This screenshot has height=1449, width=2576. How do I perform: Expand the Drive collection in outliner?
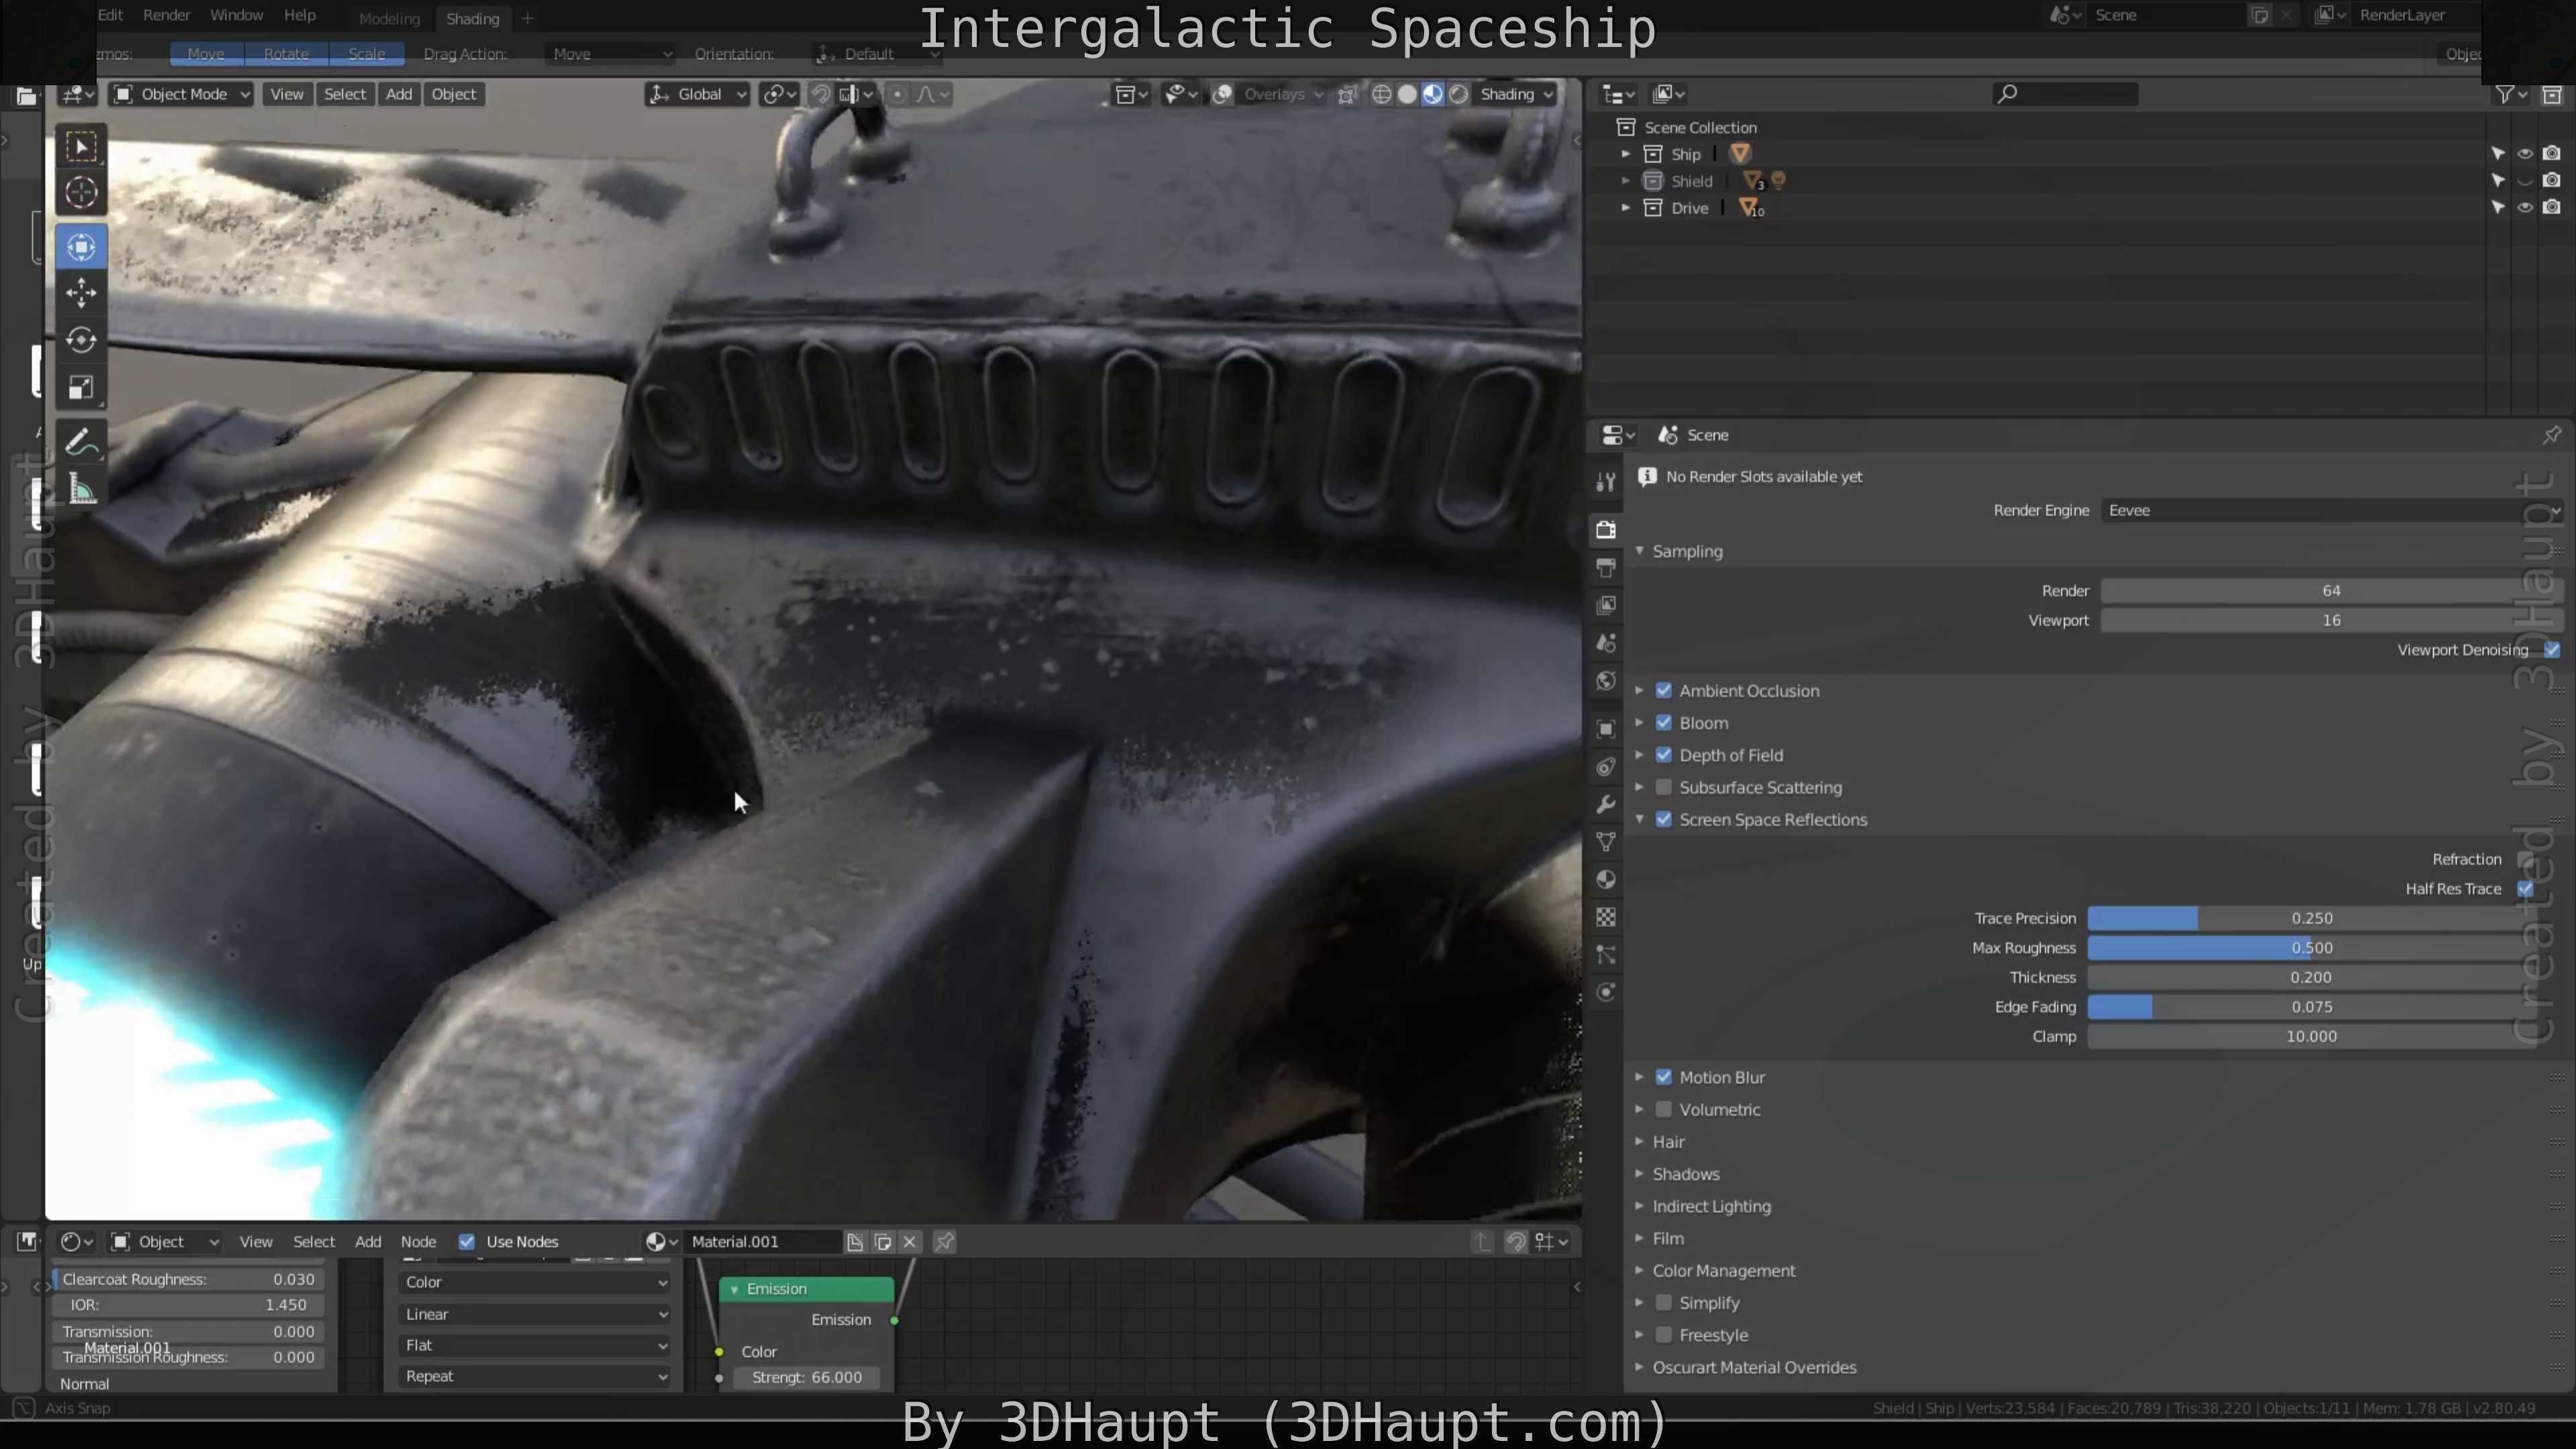tap(1625, 208)
